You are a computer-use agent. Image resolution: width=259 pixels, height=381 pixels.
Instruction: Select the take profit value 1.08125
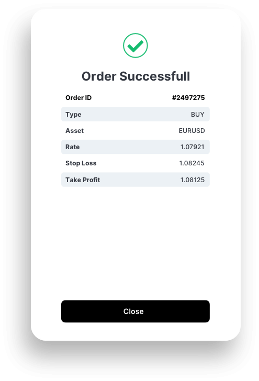[192, 180]
